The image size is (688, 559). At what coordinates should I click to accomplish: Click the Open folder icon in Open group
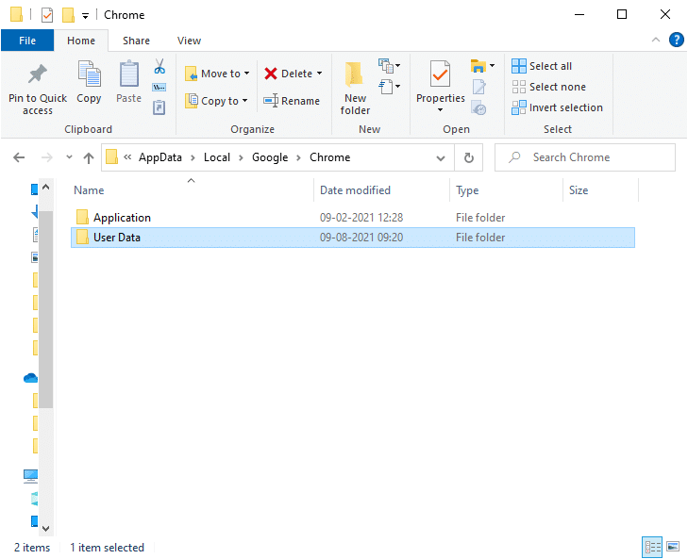pos(478,66)
